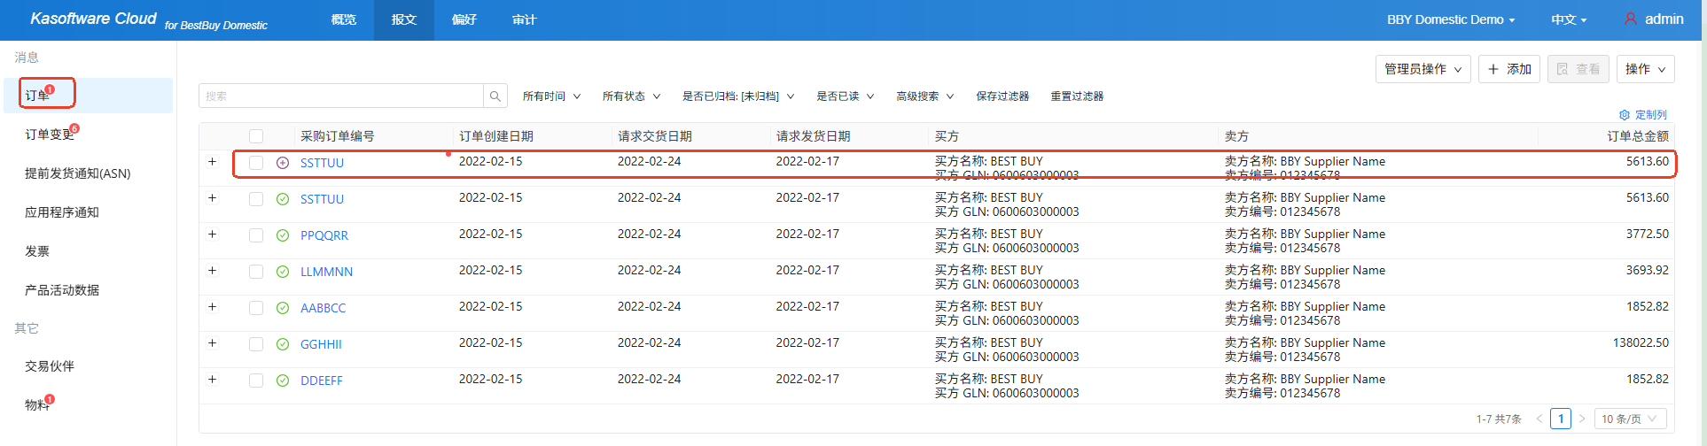This screenshot has width=1707, height=446.
Task: Select 产品活动数据 in sidebar
Action: 89,290
